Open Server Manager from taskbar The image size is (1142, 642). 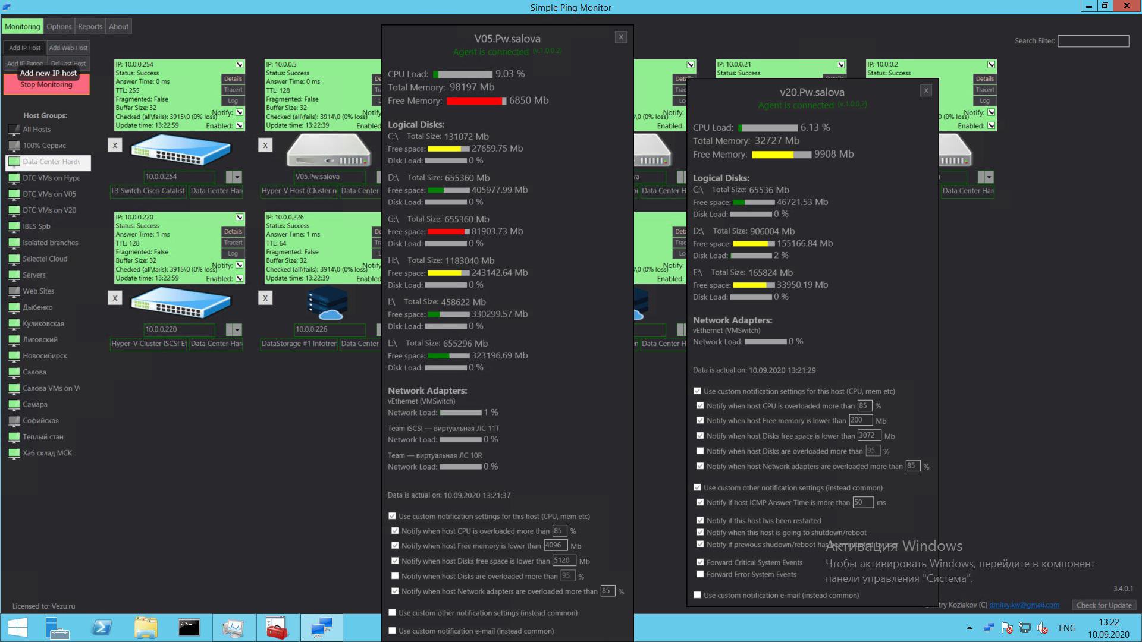[x=58, y=628]
